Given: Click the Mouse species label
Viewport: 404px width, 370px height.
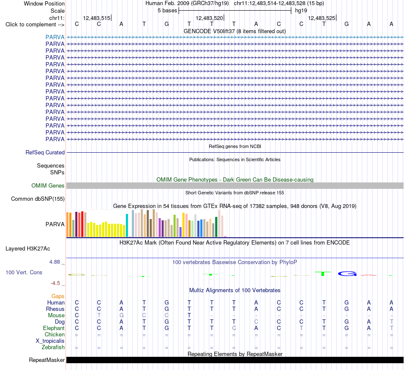Looking at the screenshot, I should pyautogui.click(x=56, y=316).
